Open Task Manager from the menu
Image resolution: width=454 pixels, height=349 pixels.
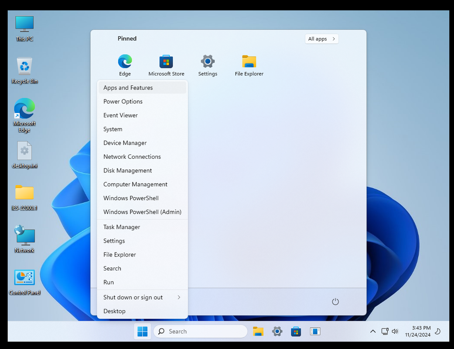[x=142, y=227]
